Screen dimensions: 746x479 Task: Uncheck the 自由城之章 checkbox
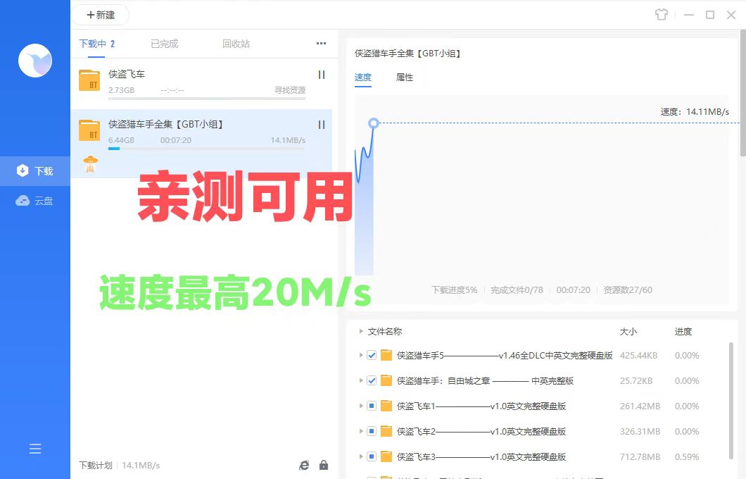tap(372, 380)
